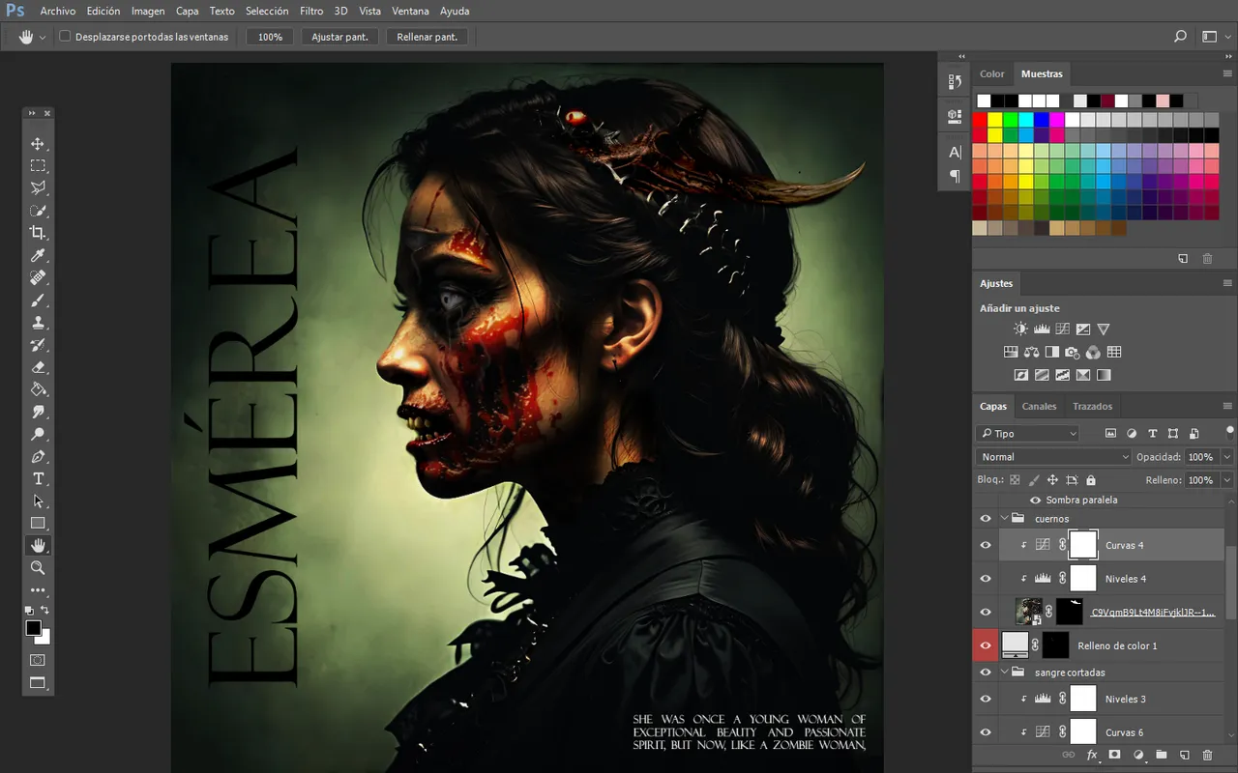Select the Eraser tool
Screen dimensions: 1238x773
39,367
